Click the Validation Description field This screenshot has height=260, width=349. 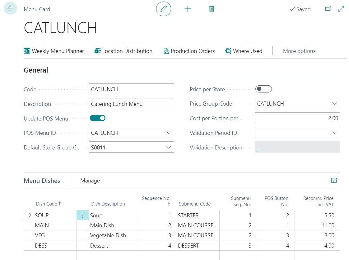coord(298,147)
